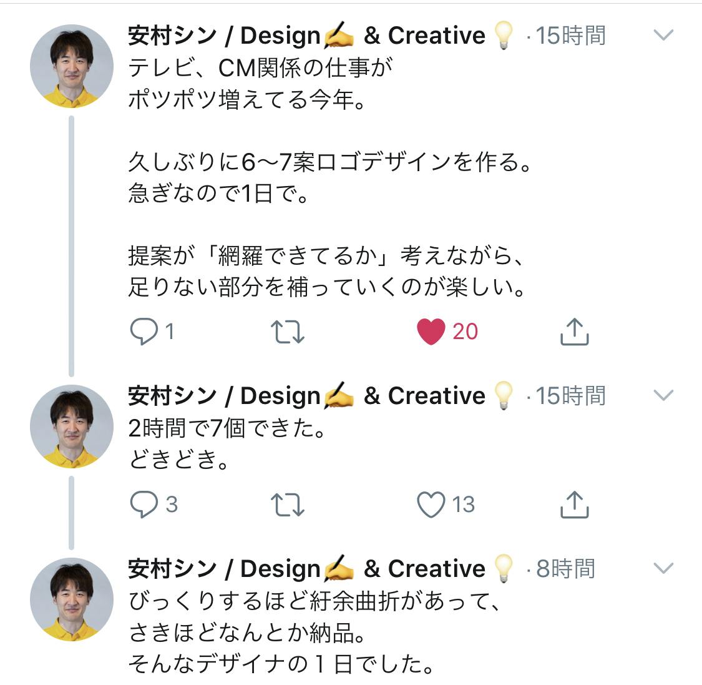Share the first tweet via share icon
The height and width of the screenshot is (685, 702).
574,332
